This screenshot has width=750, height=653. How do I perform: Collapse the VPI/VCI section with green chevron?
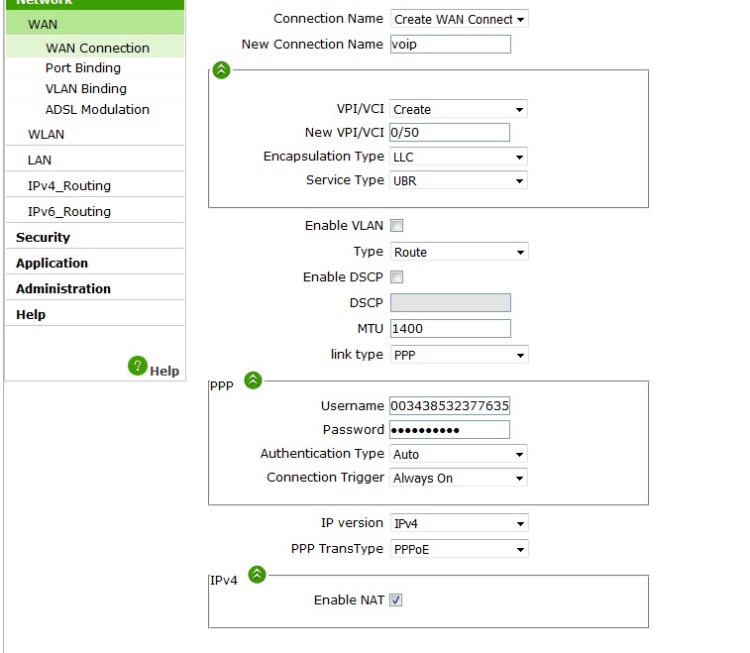click(x=222, y=70)
